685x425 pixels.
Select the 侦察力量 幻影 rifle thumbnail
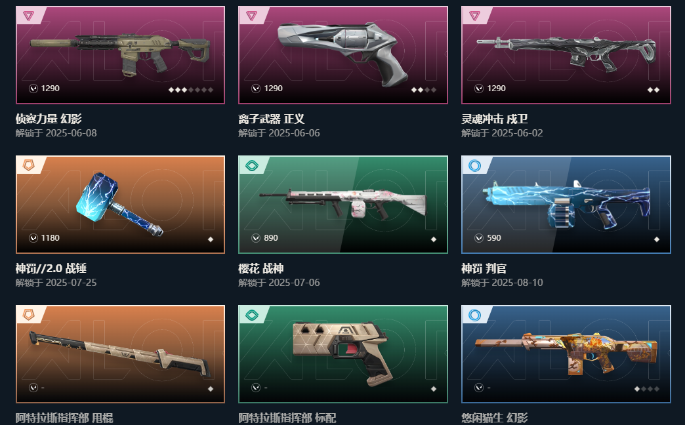click(x=120, y=55)
